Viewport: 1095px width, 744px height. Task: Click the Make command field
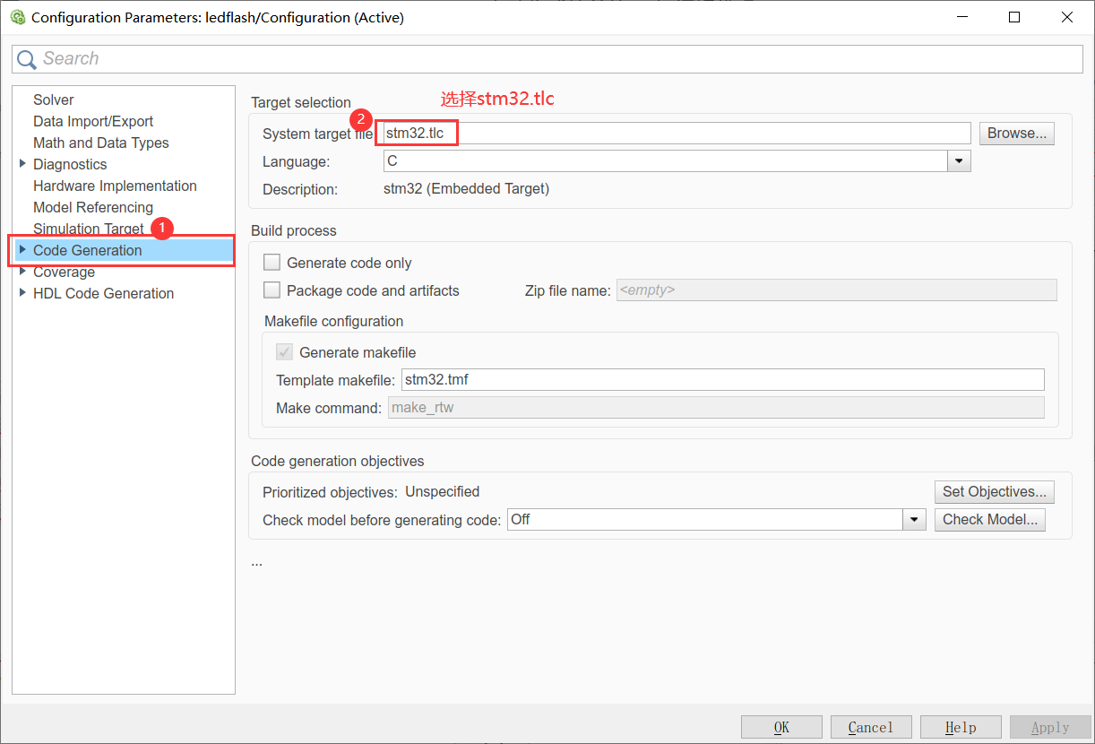pyautogui.click(x=715, y=408)
